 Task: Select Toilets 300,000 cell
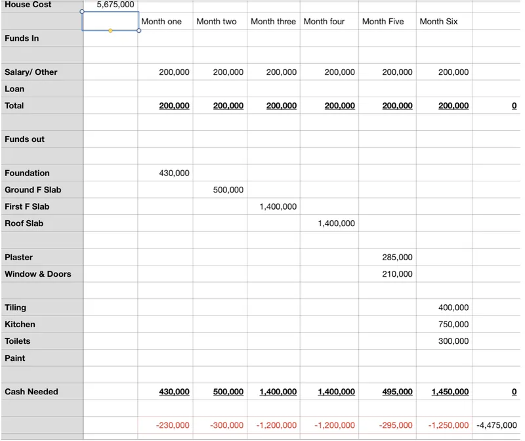point(444,341)
